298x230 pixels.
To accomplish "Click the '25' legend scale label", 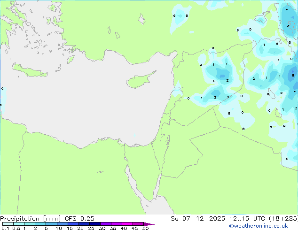I will pos(91,228).
